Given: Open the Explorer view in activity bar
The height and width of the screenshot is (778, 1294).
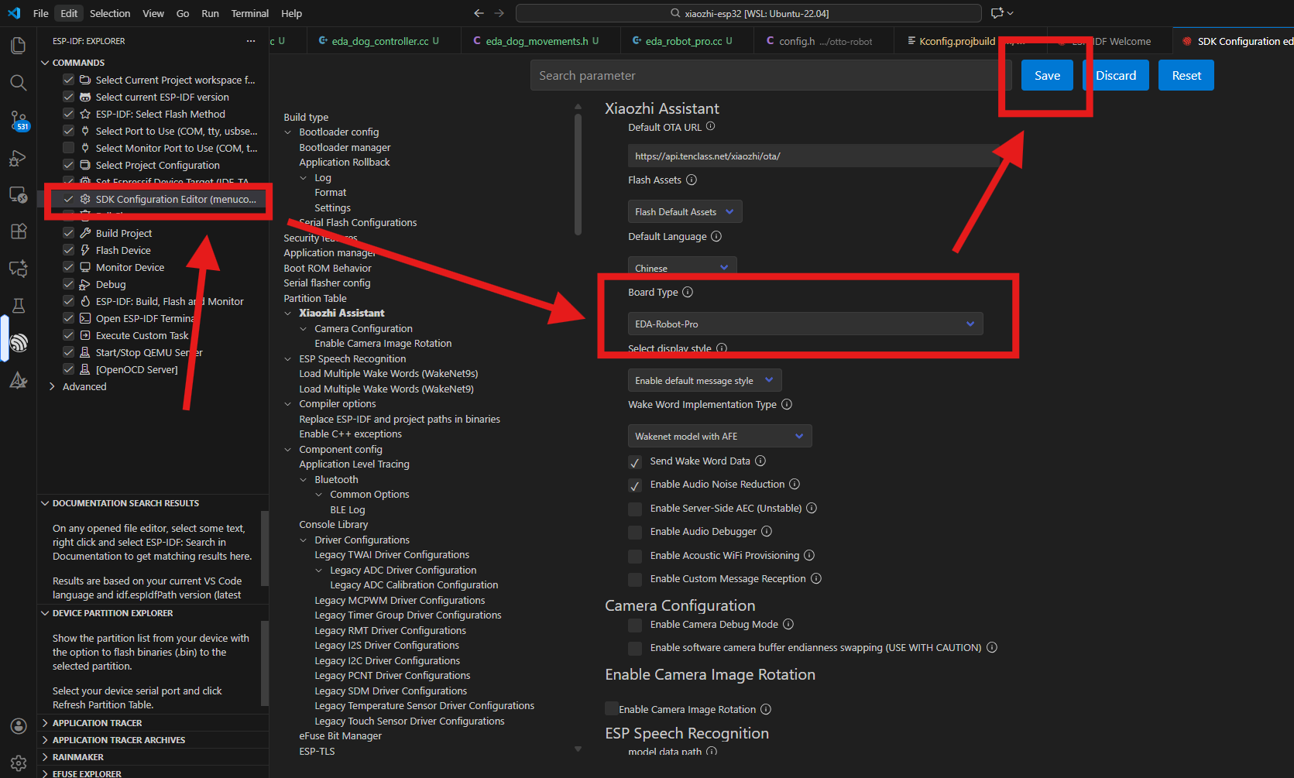Looking at the screenshot, I should [19, 46].
